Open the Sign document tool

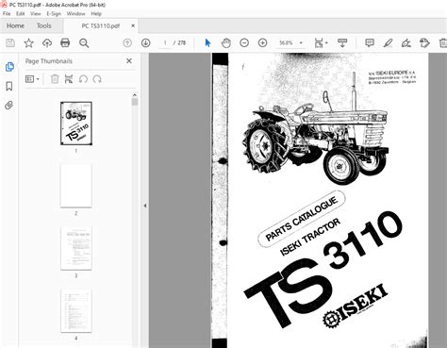406,42
